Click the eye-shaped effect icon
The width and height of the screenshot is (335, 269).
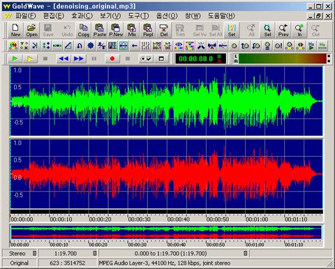pyautogui.click(x=179, y=46)
